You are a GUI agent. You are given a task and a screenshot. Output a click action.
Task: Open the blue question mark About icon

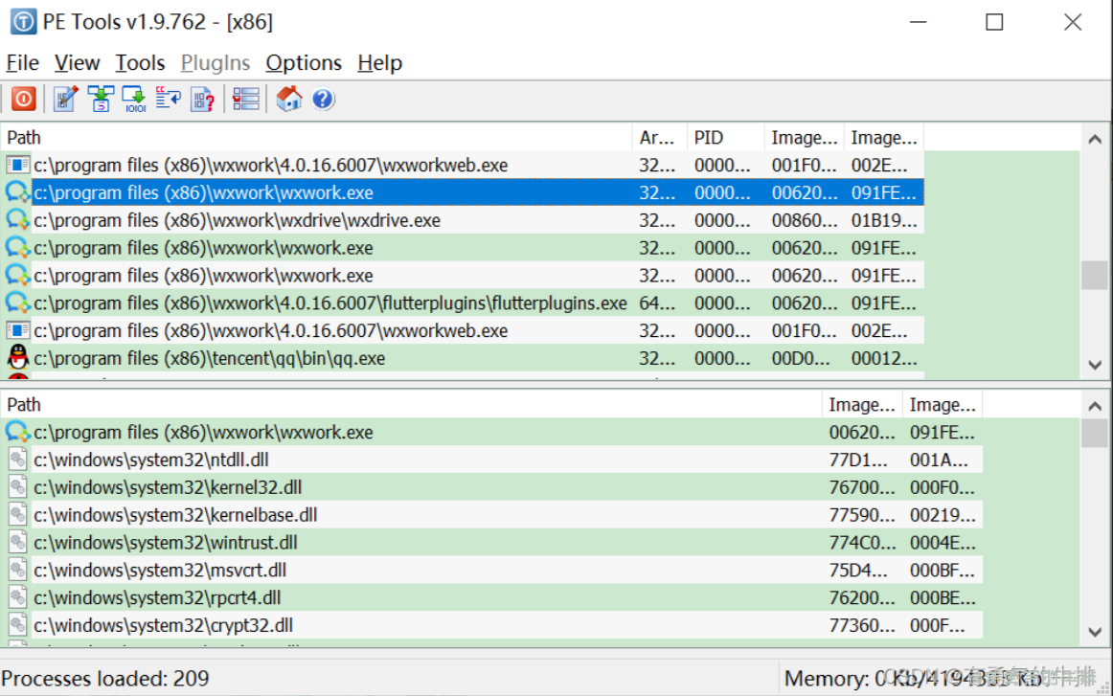[x=323, y=99]
